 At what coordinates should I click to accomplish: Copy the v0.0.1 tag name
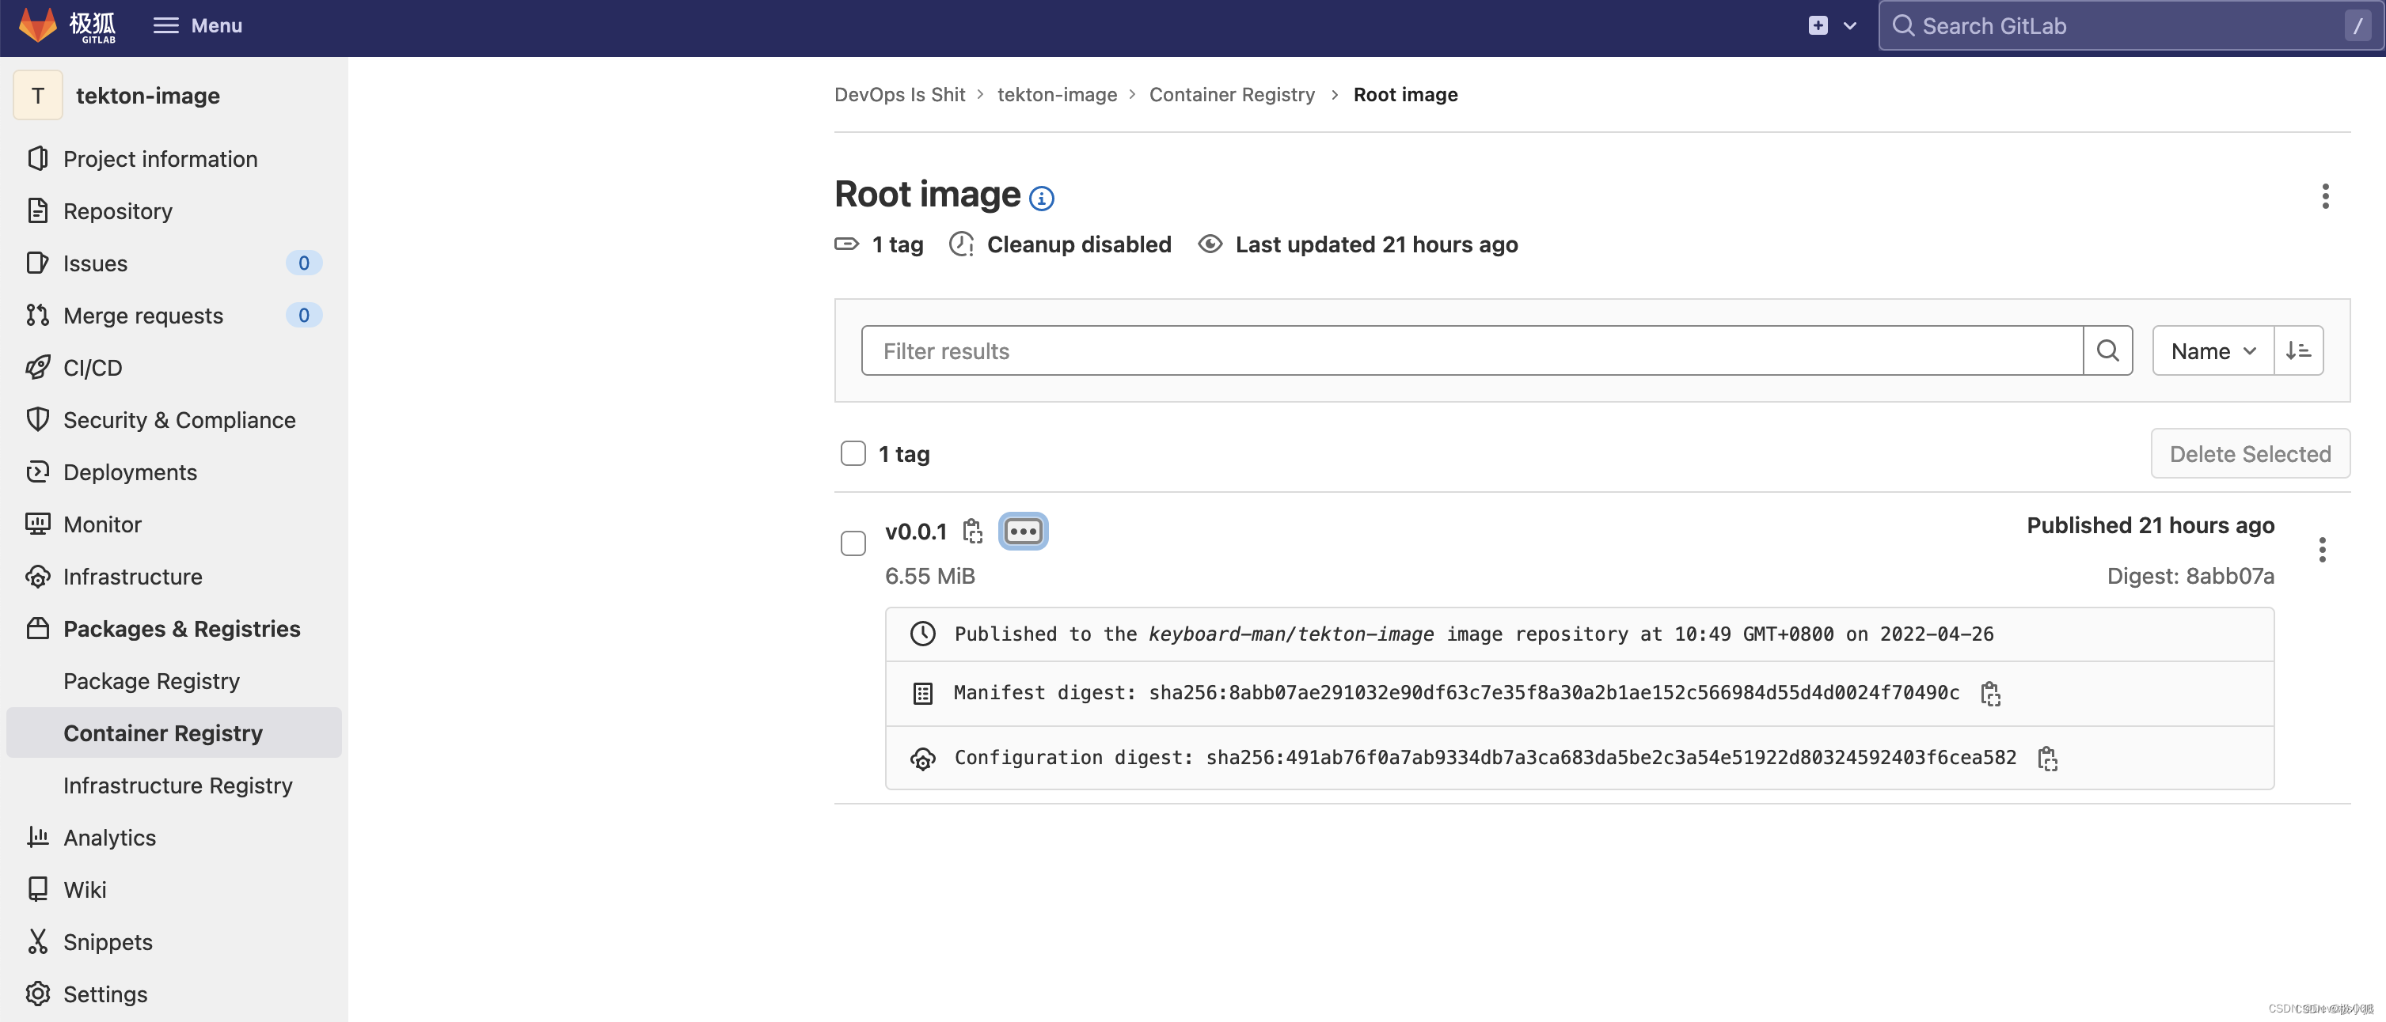971,531
